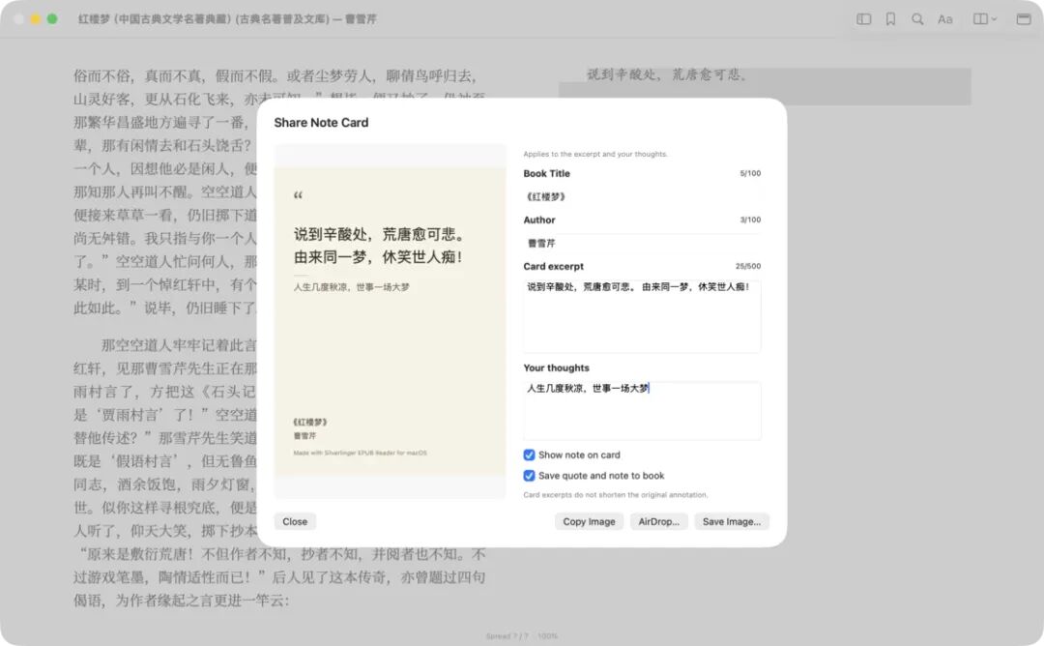Click the note card preview image

(391, 321)
